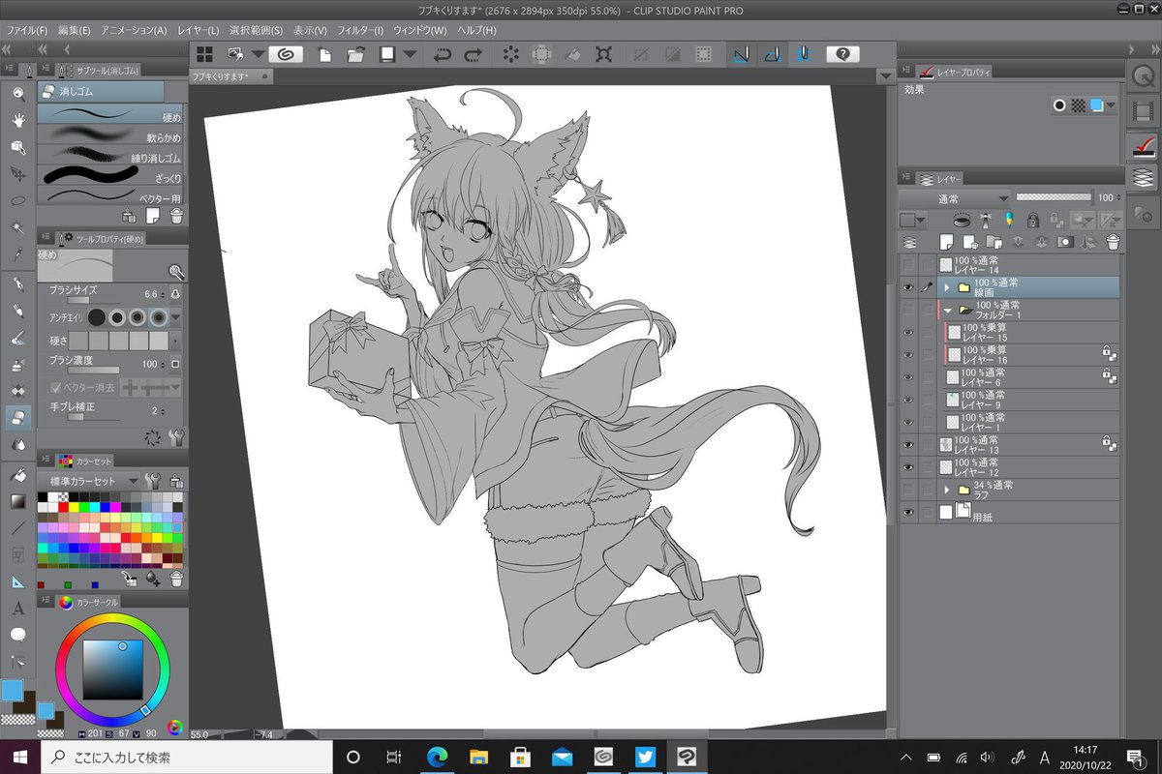Select the Hand move-view tool

tap(17, 120)
